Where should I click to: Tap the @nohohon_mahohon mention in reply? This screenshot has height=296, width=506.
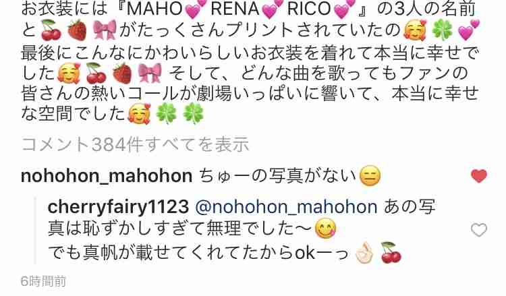tap(286, 207)
